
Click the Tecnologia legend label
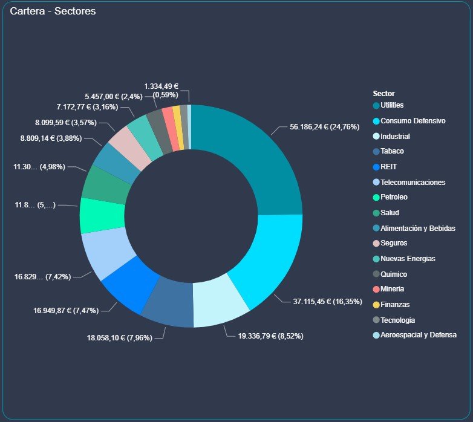tap(397, 320)
